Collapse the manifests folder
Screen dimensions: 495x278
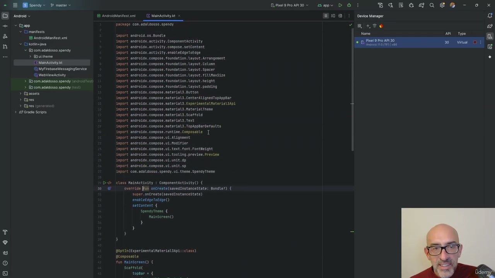pos(20,32)
